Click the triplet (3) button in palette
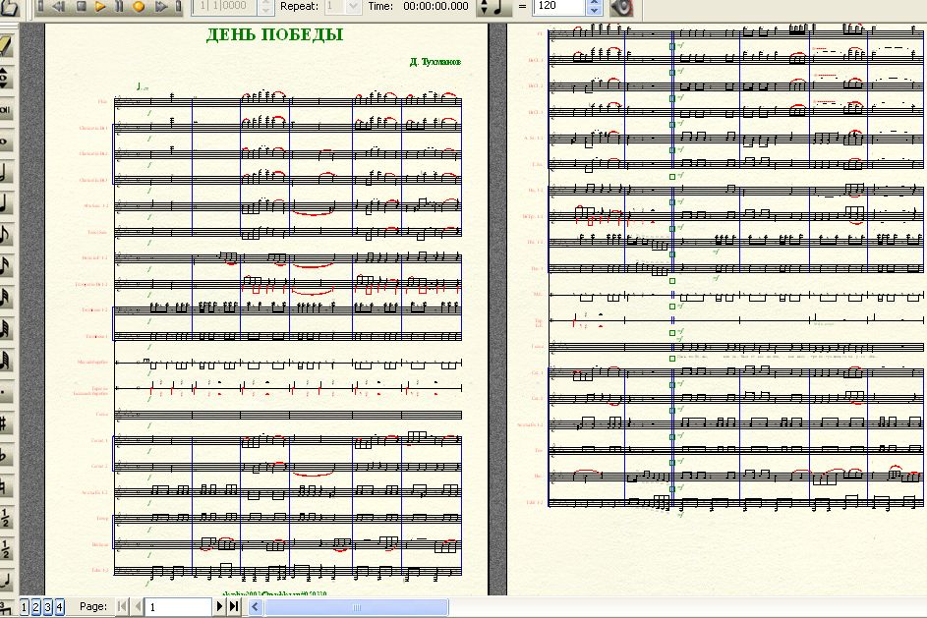The width and height of the screenshot is (927, 618). tap(5, 608)
